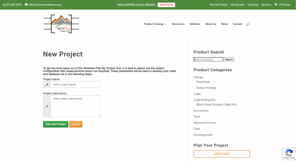Focus the Project Name input field

click(x=75, y=85)
